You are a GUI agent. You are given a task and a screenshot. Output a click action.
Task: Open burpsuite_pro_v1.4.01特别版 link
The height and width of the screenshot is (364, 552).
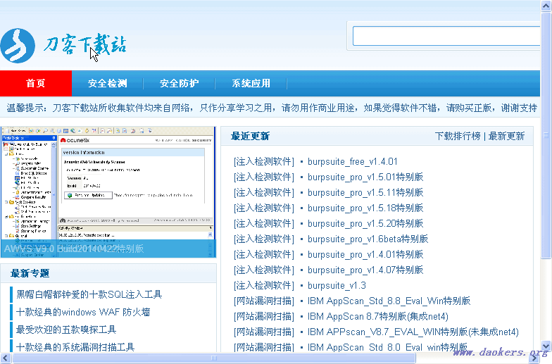click(365, 255)
